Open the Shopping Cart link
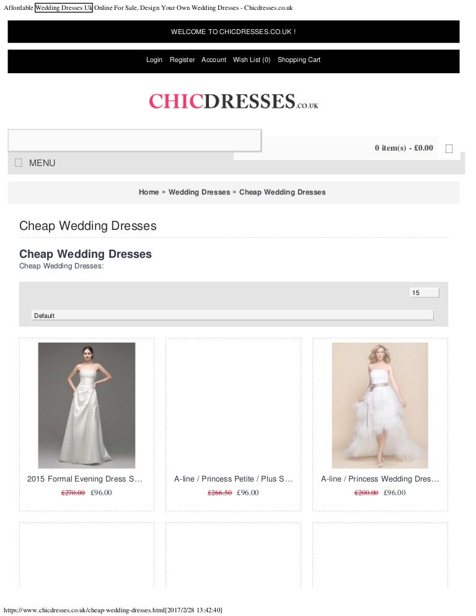This screenshot has height=616, width=476. click(299, 59)
